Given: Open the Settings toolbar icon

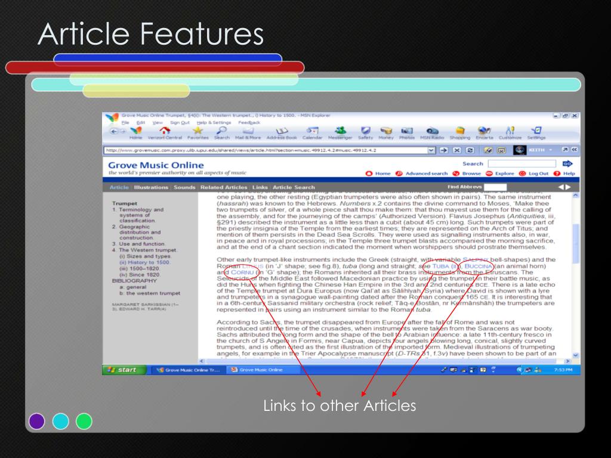Looking at the screenshot, I should pyautogui.click(x=536, y=131).
